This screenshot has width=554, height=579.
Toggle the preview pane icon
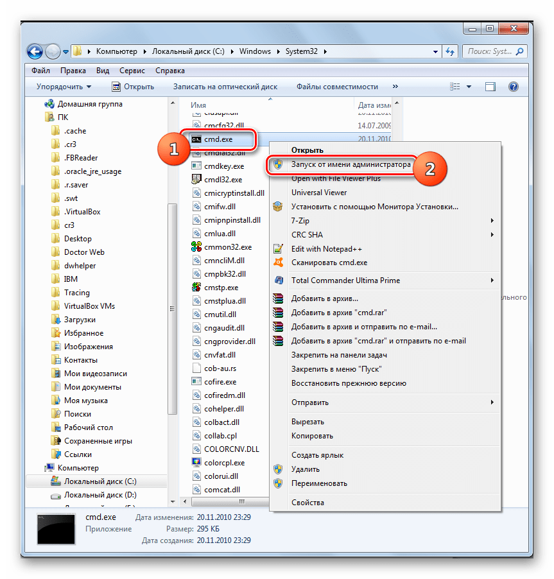(x=490, y=87)
